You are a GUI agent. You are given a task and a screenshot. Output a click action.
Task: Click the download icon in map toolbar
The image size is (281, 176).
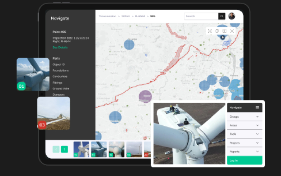click(224, 31)
